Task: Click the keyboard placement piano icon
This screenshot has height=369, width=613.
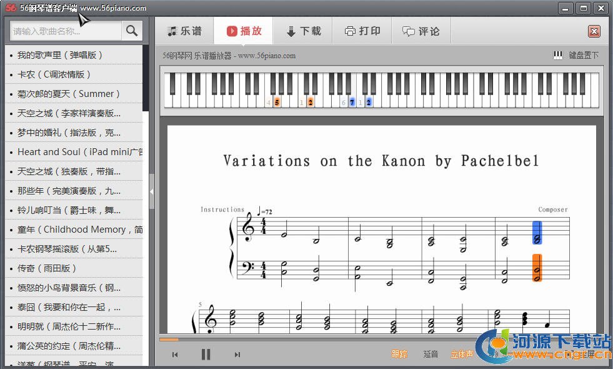Action: [x=558, y=55]
